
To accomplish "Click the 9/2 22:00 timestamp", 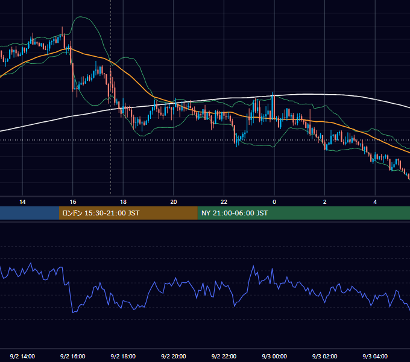I will pos(224,356).
